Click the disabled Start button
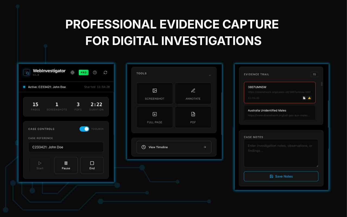 pyautogui.click(x=40, y=165)
